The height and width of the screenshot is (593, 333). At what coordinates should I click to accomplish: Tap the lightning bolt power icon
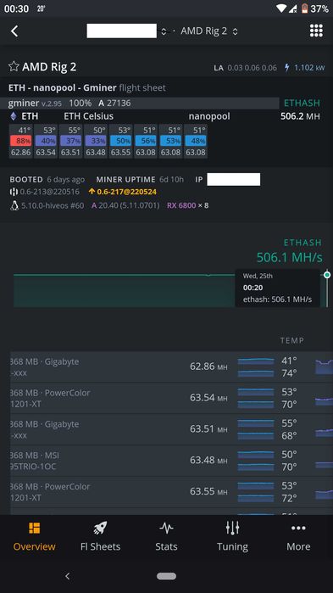point(287,68)
